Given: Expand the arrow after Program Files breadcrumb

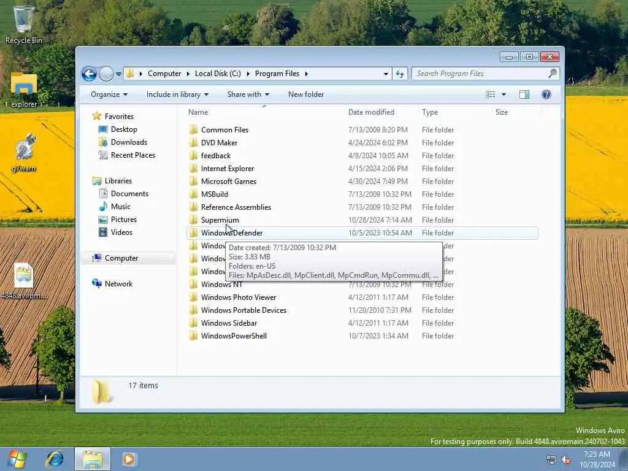Looking at the screenshot, I should point(307,74).
